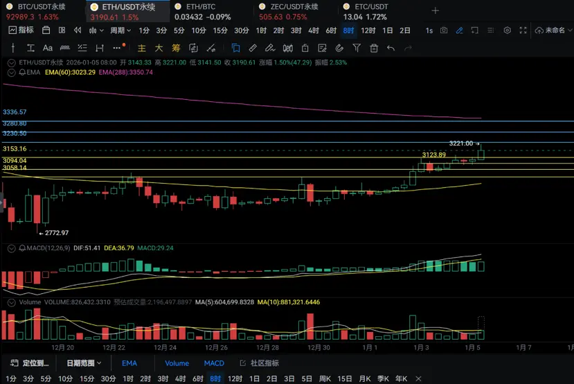Close the bottom period bar X

pyautogui.click(x=418, y=378)
